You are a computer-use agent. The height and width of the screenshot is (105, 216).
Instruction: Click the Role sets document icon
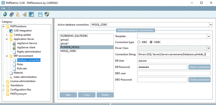(x=14, y=68)
